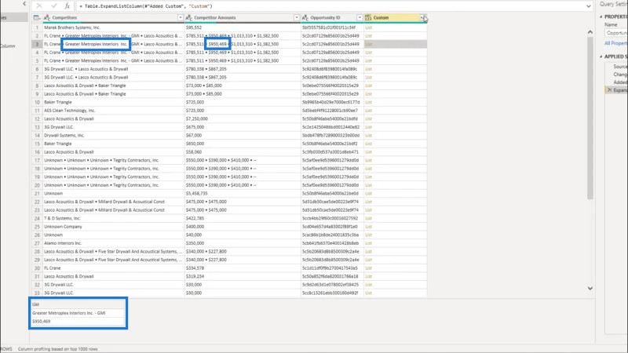
Task: Expand the formula bar with the down chevron
Action: pyautogui.click(x=588, y=6)
